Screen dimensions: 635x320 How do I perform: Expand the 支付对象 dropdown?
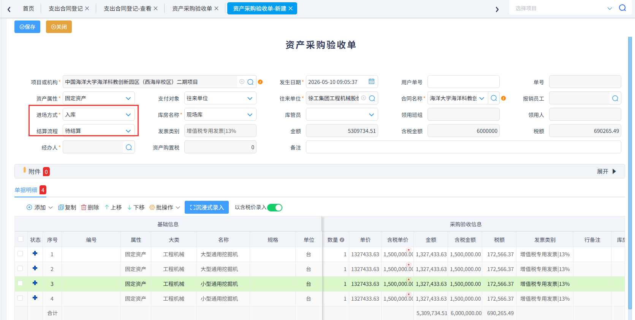(220, 98)
